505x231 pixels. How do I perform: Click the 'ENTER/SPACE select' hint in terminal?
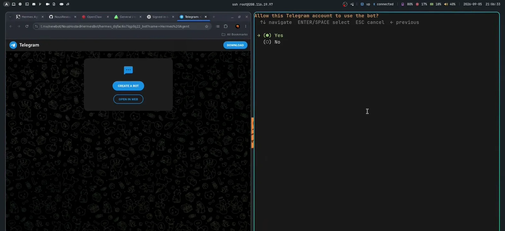click(324, 22)
